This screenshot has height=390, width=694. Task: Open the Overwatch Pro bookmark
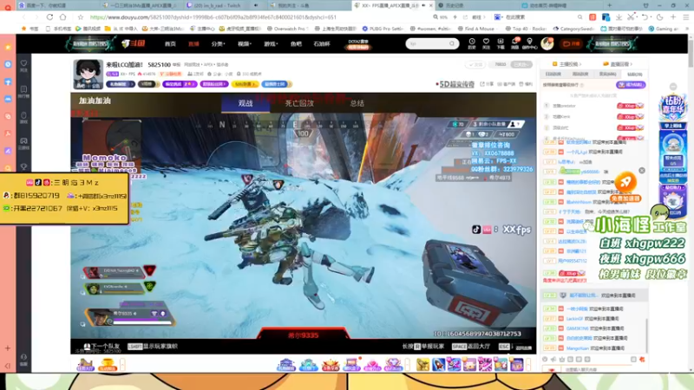coord(287,29)
